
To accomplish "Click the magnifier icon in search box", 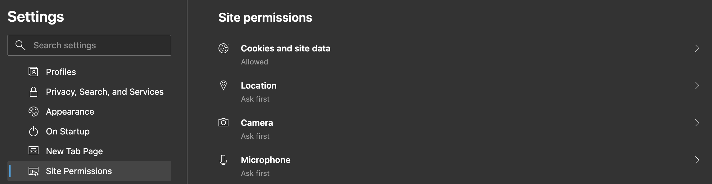I will click(x=20, y=45).
